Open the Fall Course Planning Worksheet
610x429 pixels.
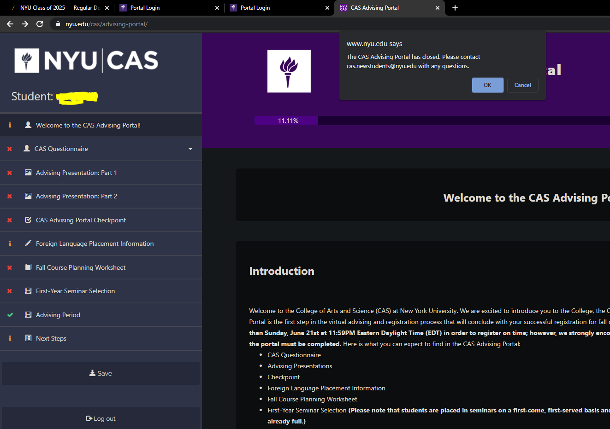pyautogui.click(x=101, y=268)
